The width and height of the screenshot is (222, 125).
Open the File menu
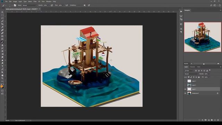pyautogui.click(x=6, y=1)
